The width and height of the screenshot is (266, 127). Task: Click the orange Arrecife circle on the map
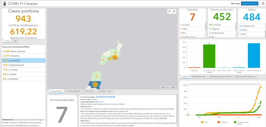tap(110, 58)
